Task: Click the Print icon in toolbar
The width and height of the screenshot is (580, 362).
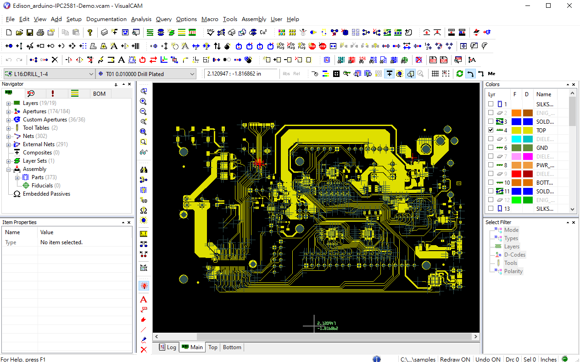Action: coord(40,33)
